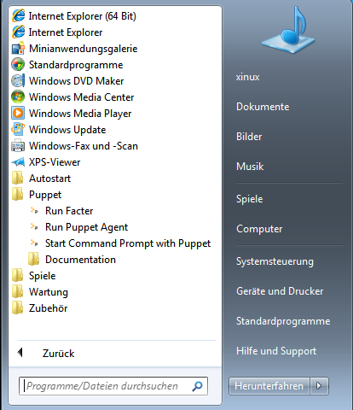Screen dimensions: 353x410
Task: Open Systemsteuerung control panel
Action: pos(275,261)
